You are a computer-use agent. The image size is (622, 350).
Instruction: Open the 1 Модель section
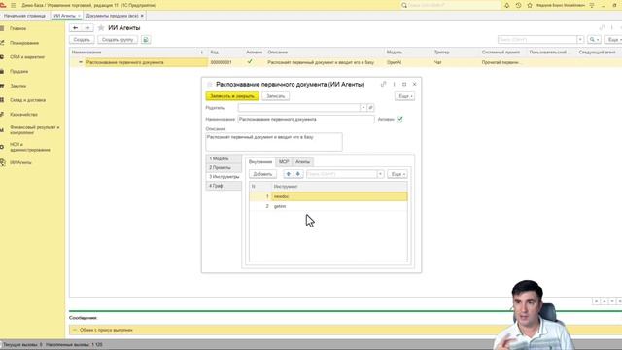[x=224, y=158]
